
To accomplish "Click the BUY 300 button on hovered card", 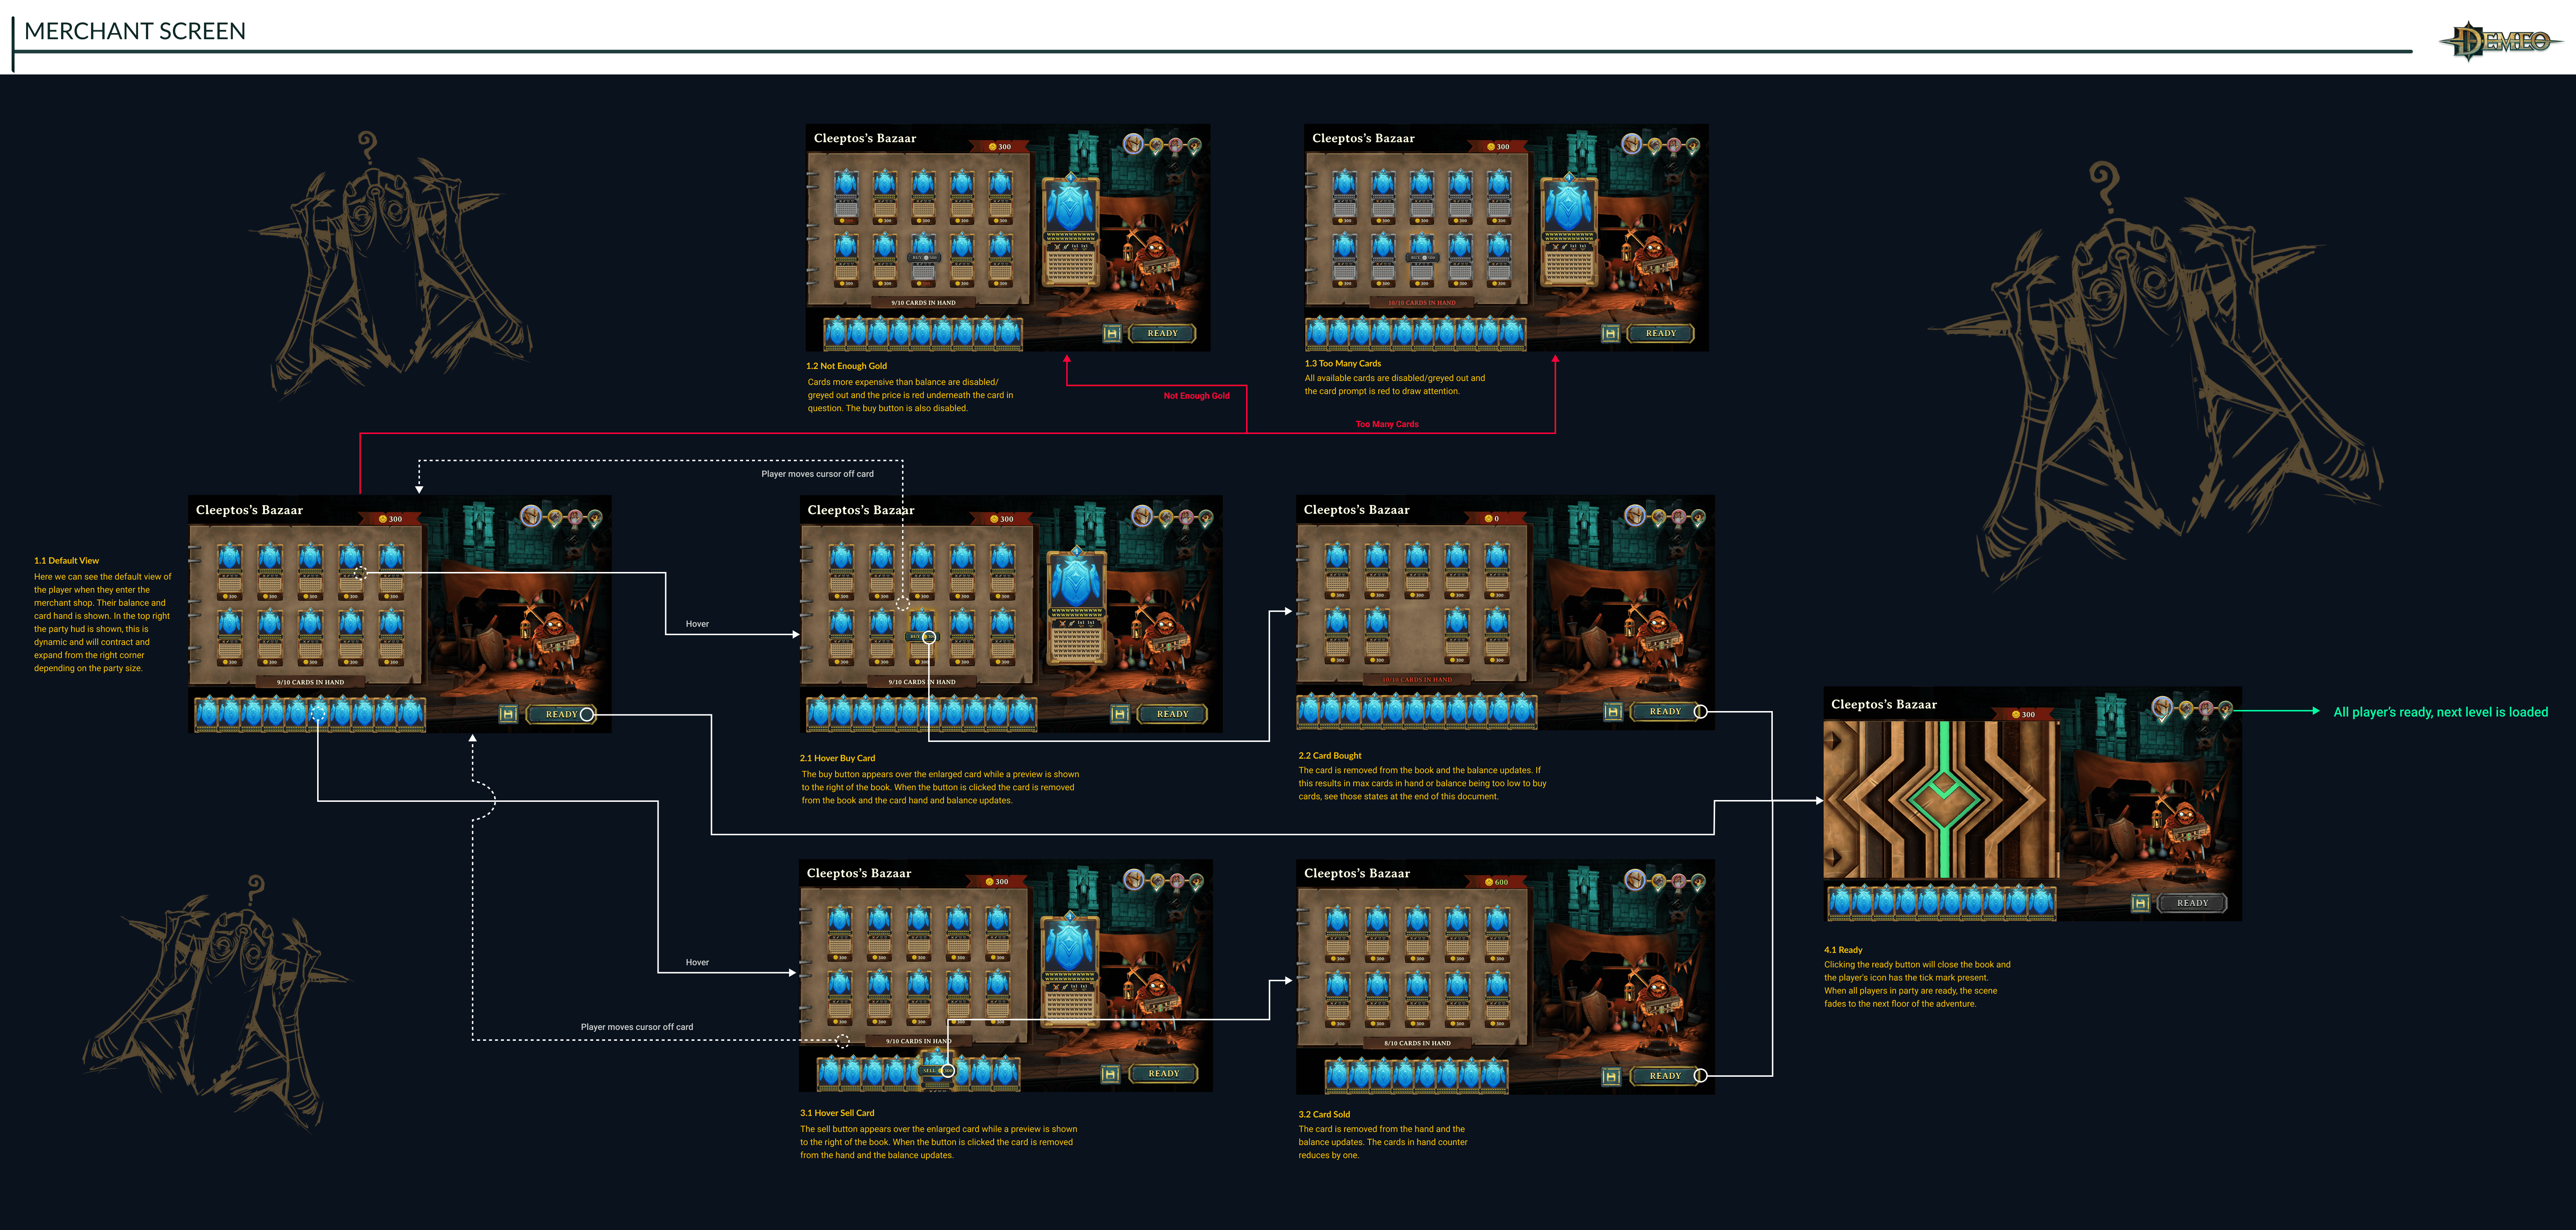I will coord(922,637).
